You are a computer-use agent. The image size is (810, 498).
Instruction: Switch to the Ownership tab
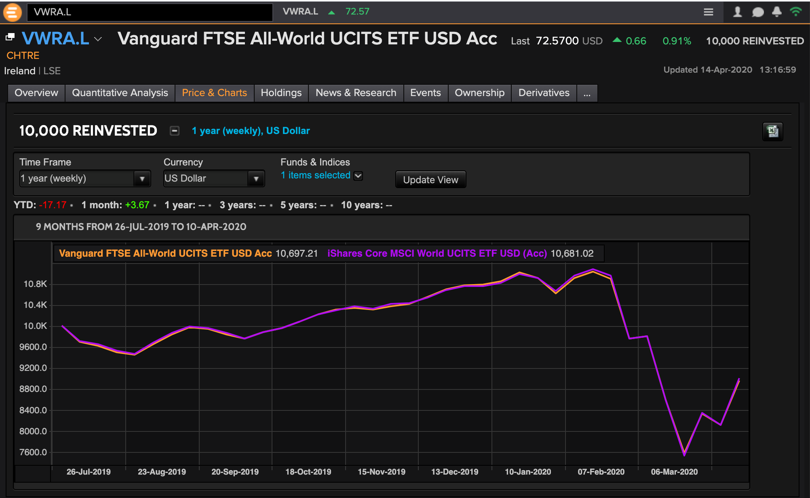[480, 93]
